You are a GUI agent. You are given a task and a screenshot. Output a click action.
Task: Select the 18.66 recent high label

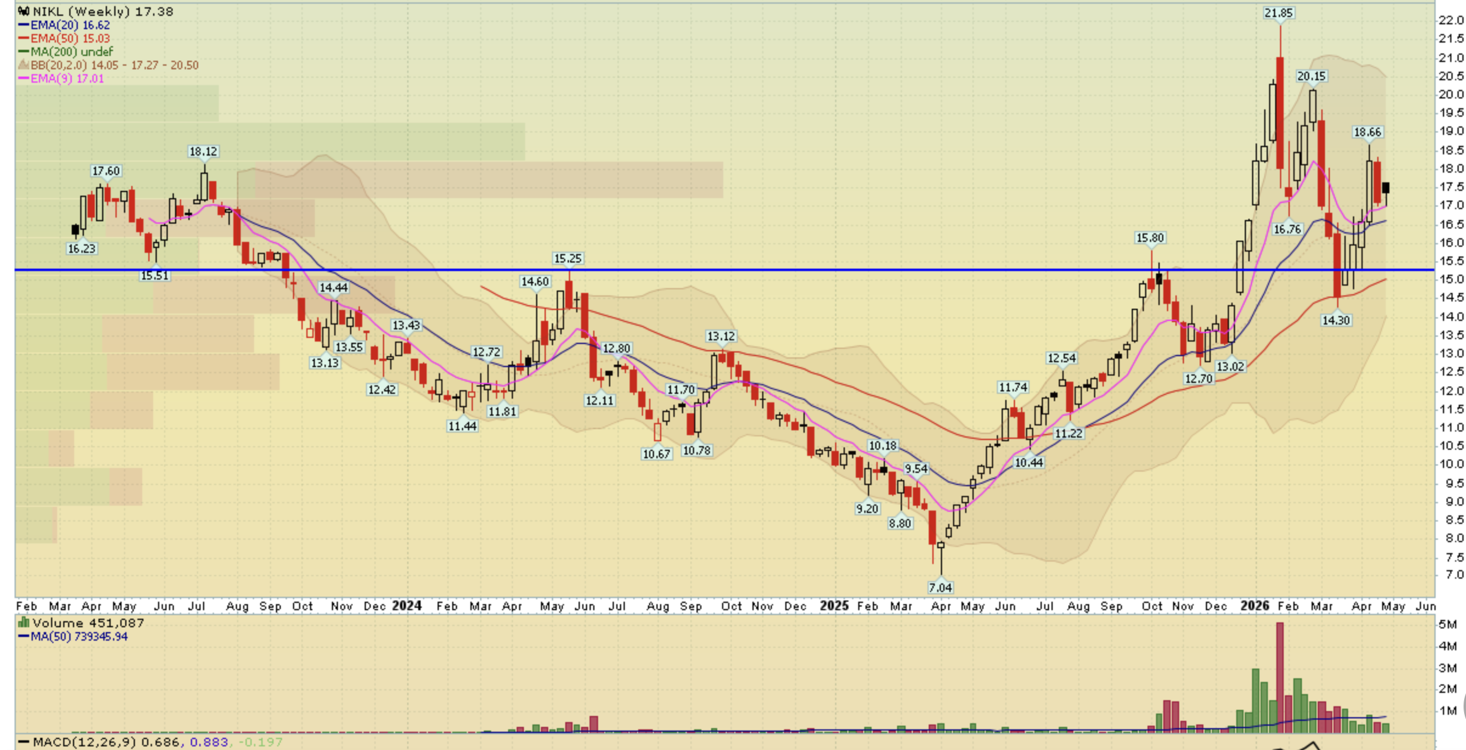(x=1368, y=132)
